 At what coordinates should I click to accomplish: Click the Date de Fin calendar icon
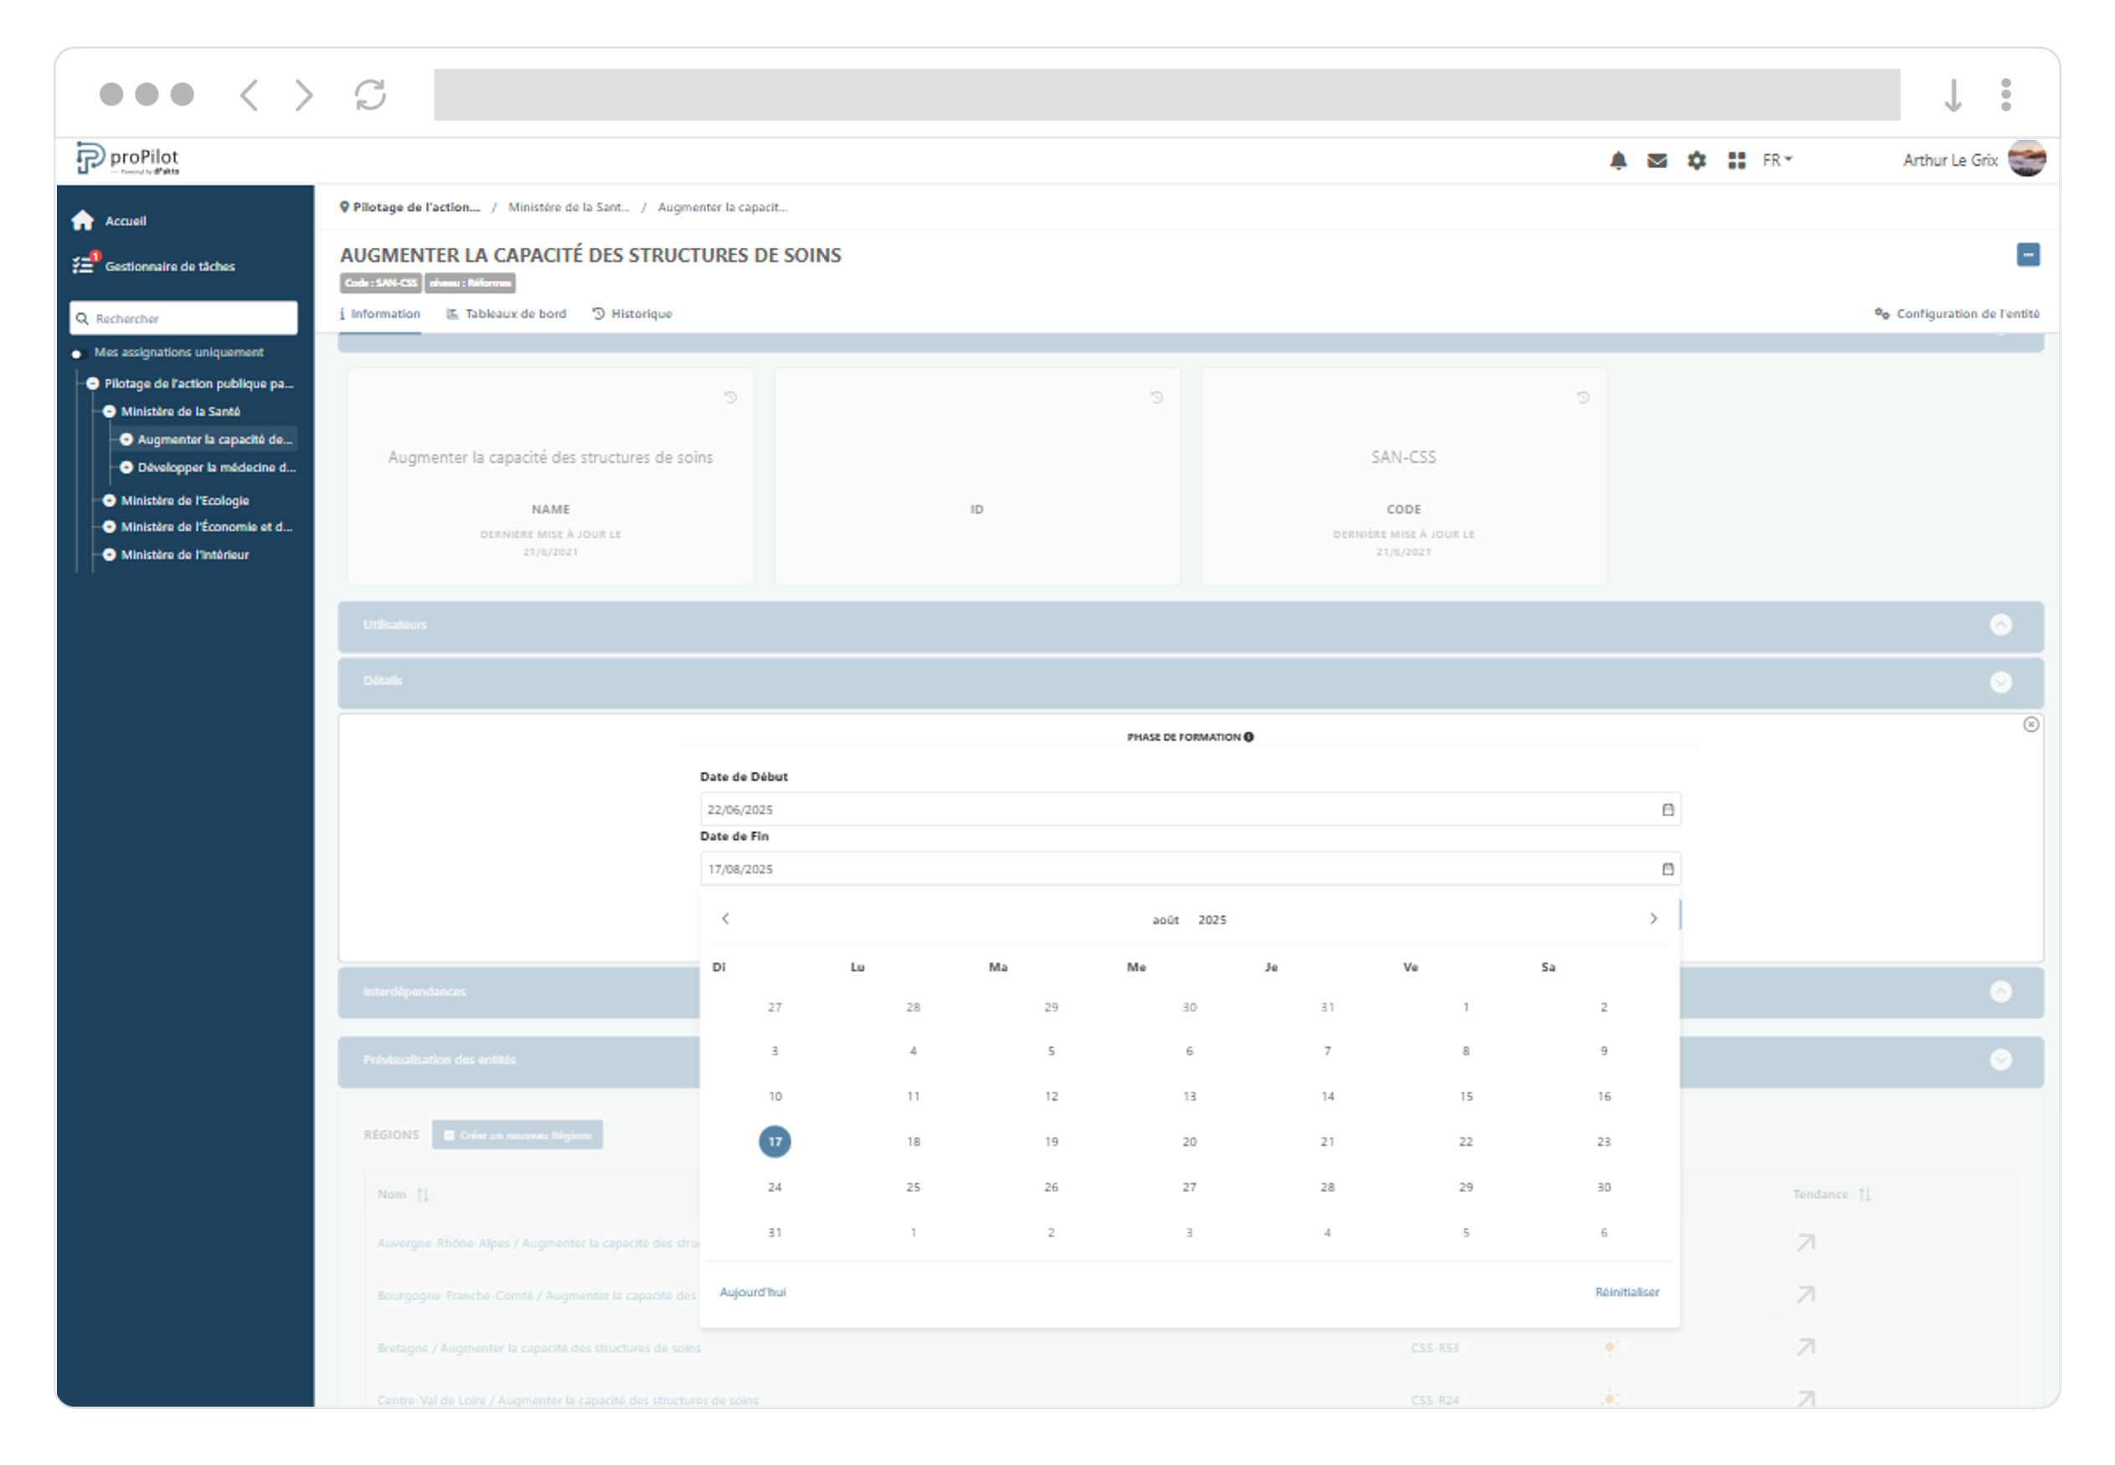(1667, 868)
